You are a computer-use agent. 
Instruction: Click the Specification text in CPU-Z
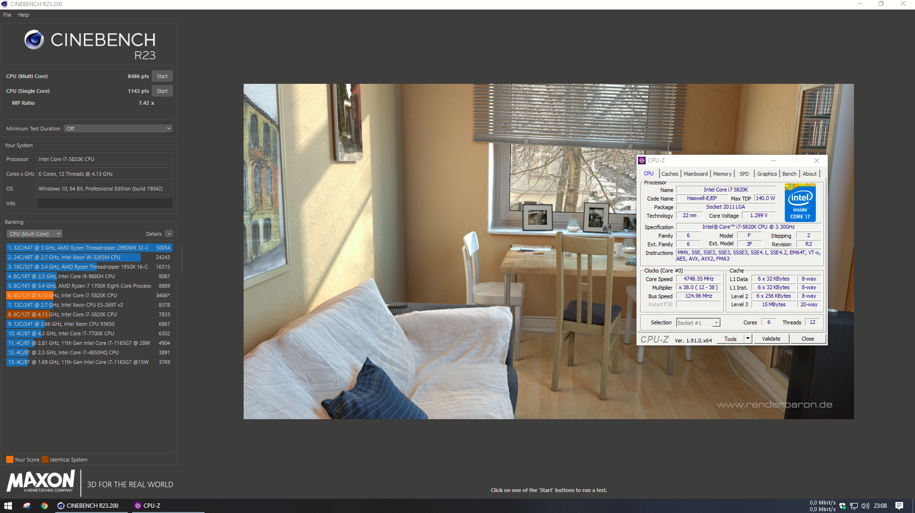(x=748, y=227)
